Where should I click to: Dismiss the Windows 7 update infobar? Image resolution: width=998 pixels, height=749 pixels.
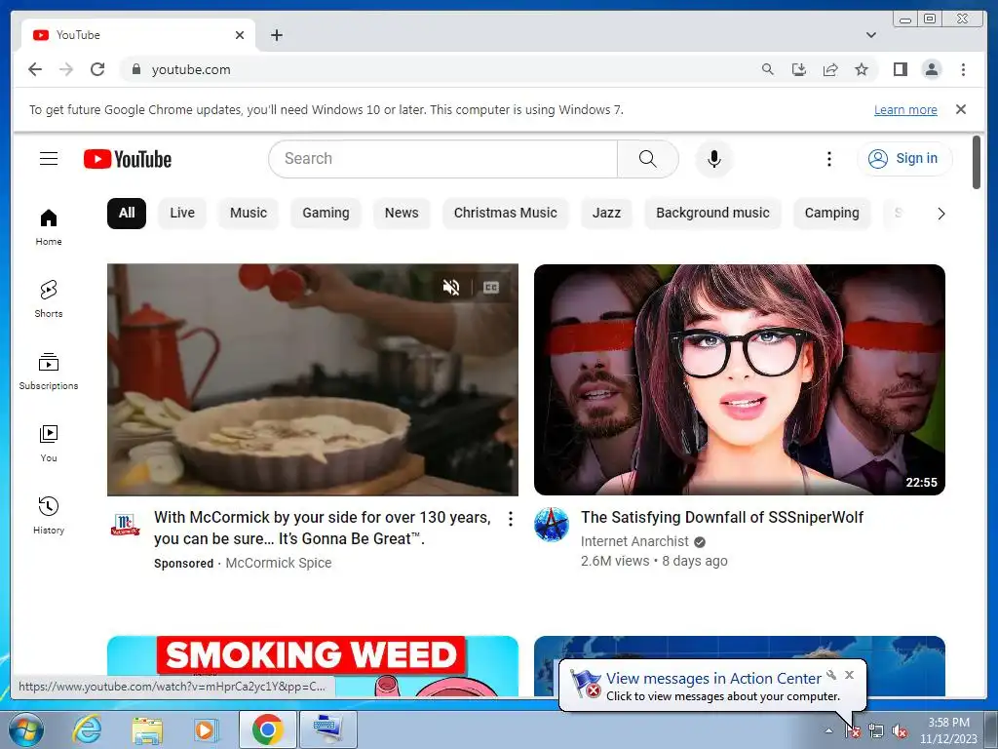960,109
